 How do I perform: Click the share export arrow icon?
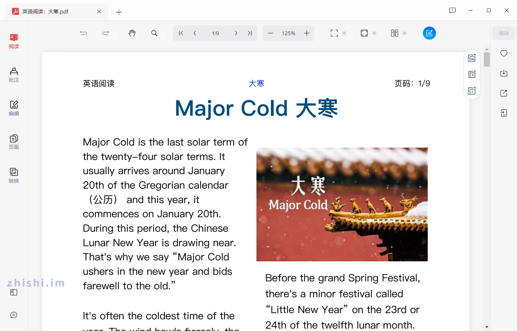[504, 93]
